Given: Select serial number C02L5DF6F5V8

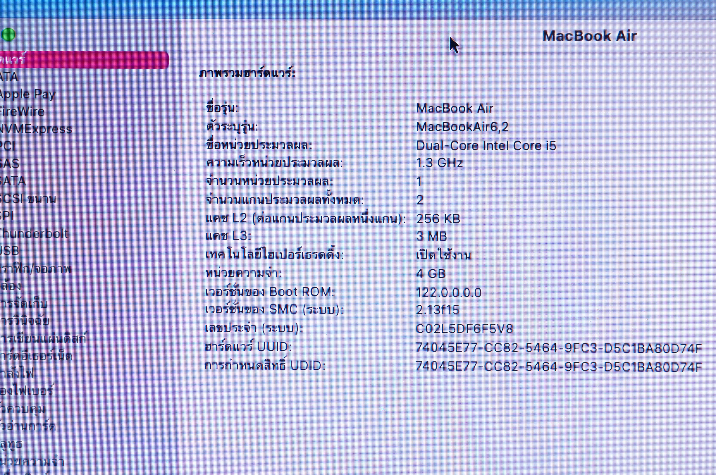Looking at the screenshot, I should point(464,329).
